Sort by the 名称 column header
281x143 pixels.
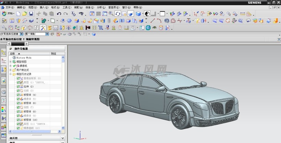coord(29,53)
